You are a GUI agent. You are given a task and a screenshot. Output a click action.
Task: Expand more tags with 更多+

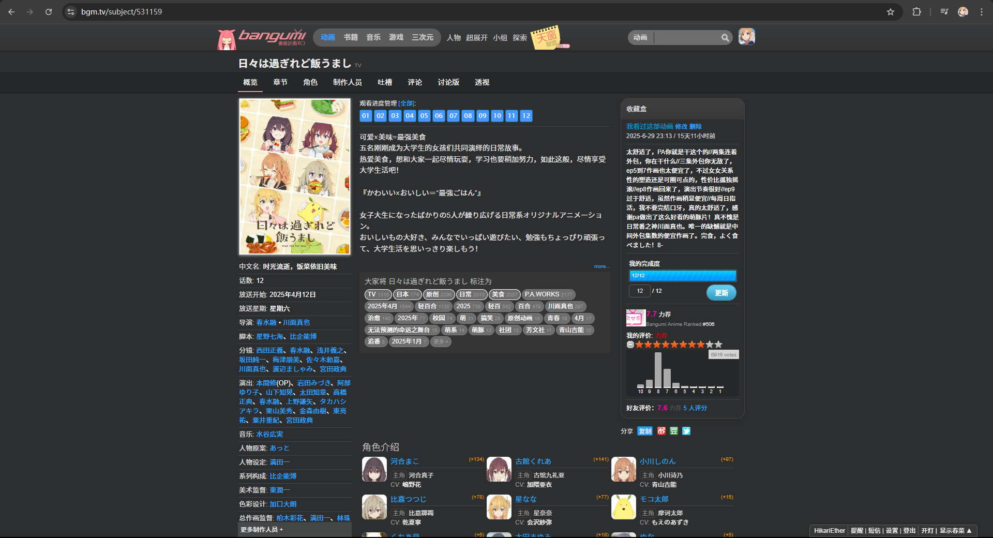point(441,341)
